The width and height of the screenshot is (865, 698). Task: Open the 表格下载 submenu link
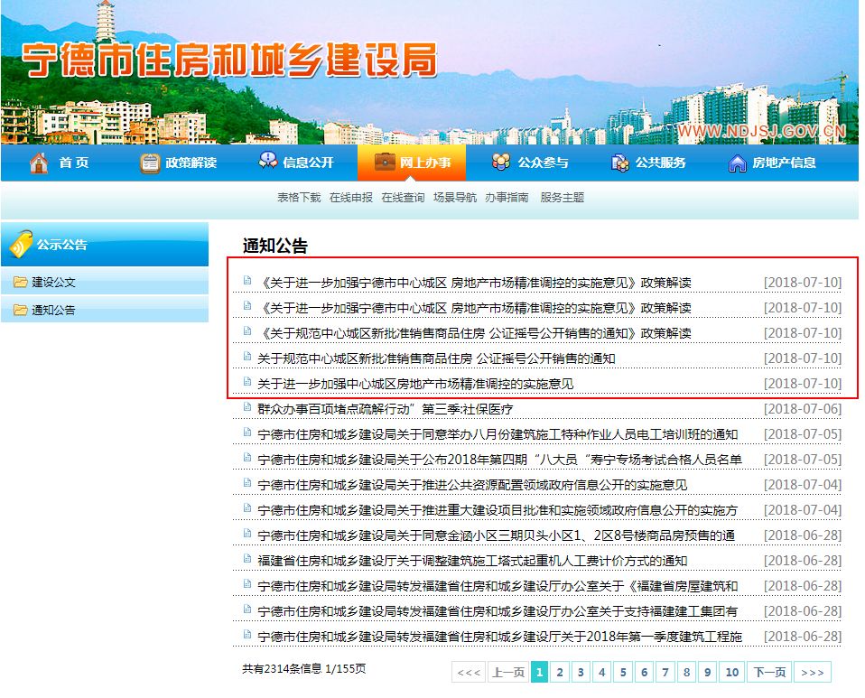point(298,198)
